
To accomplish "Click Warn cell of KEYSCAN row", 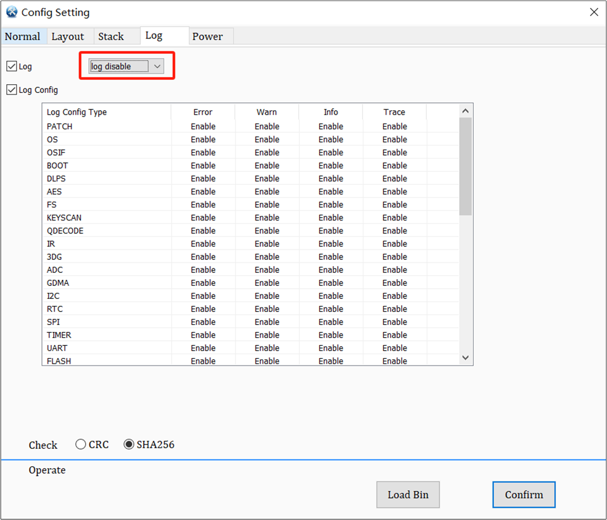I will (267, 217).
